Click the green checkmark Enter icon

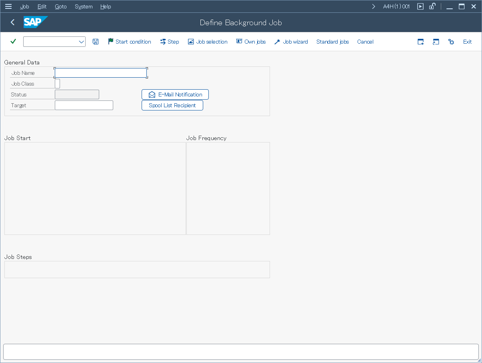[13, 42]
